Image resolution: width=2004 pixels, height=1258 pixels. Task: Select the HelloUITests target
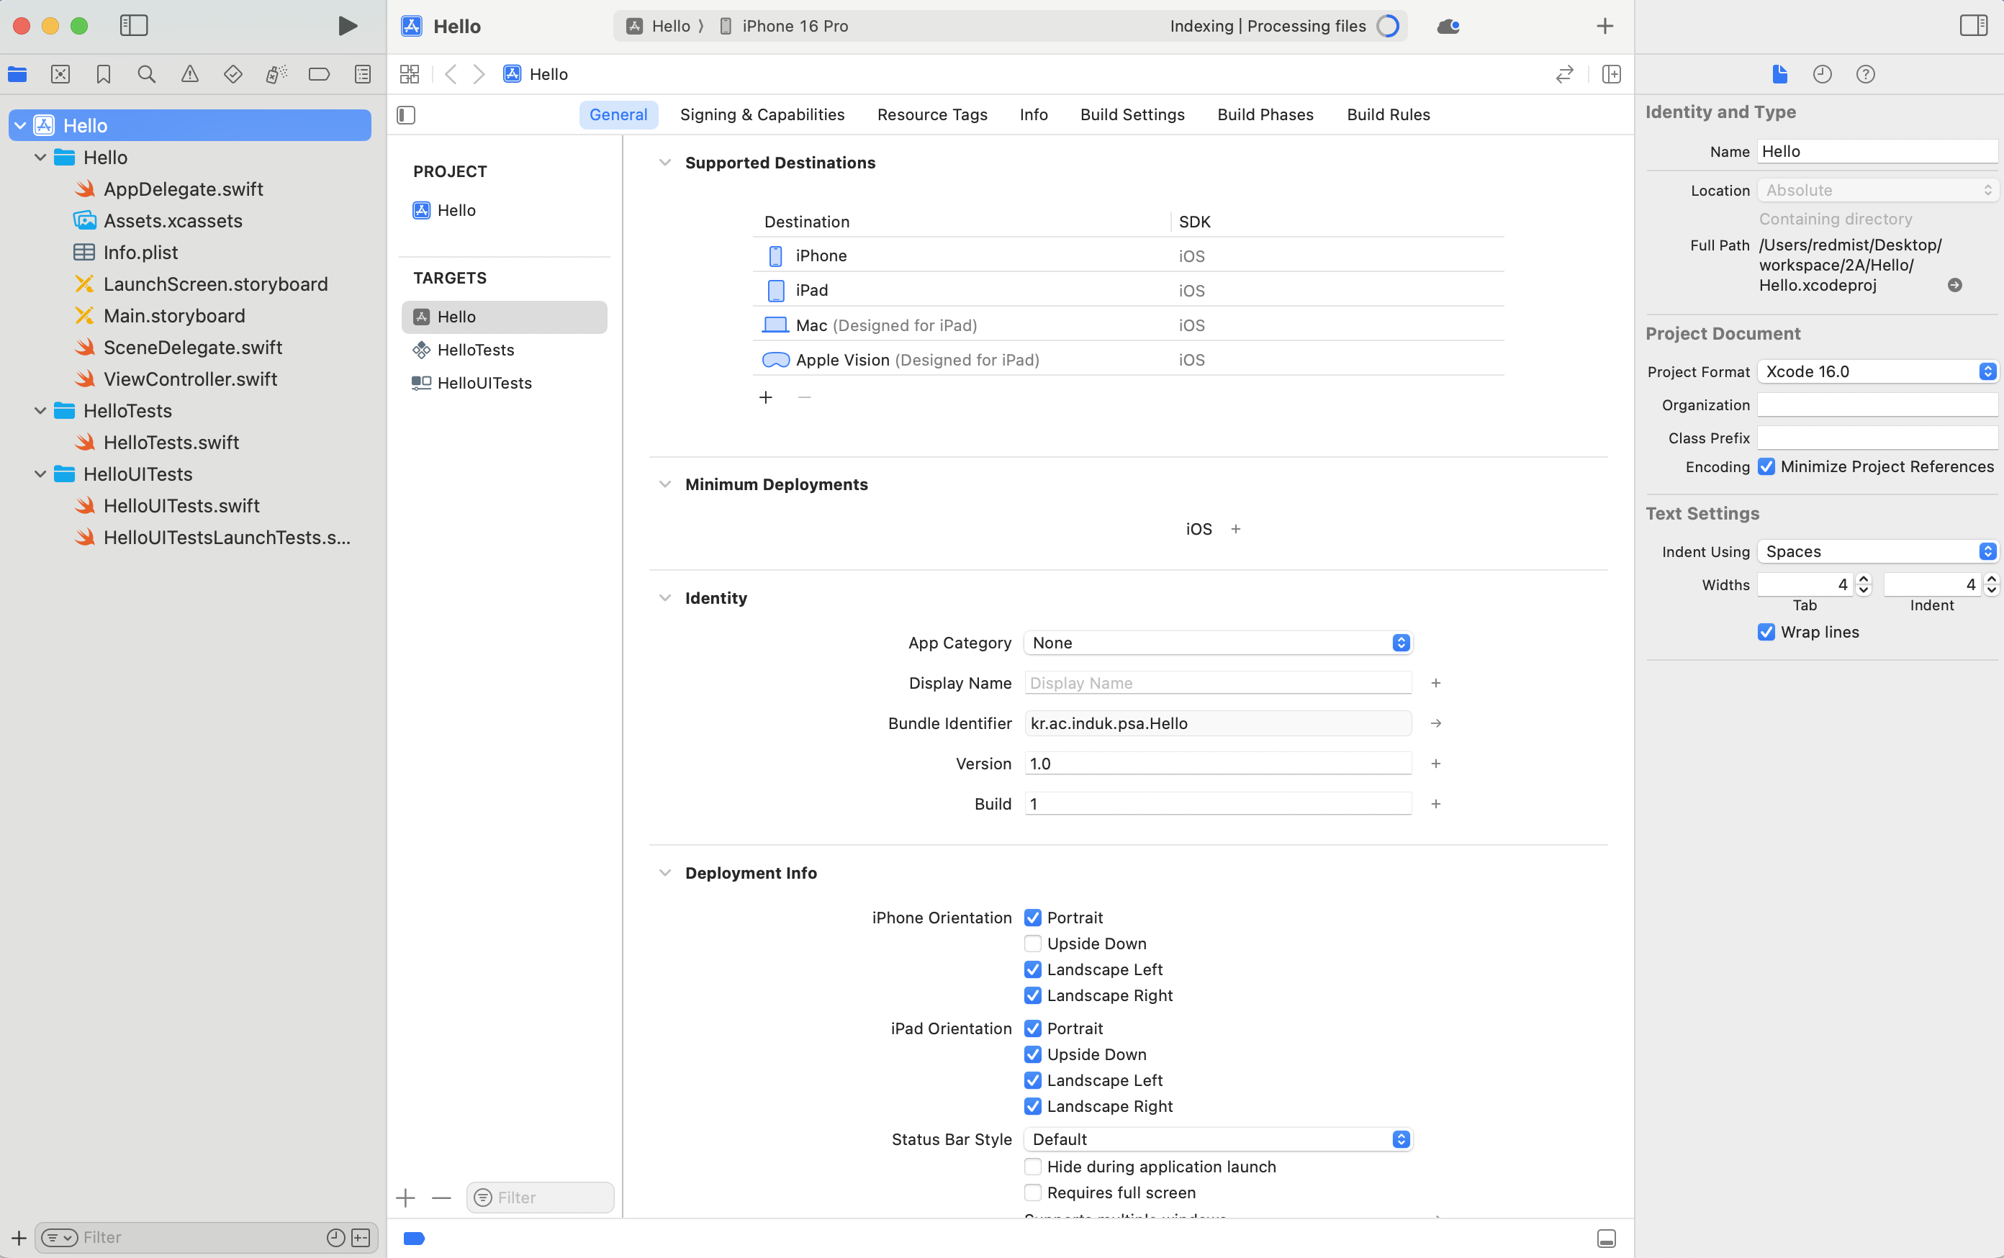pos(484,383)
